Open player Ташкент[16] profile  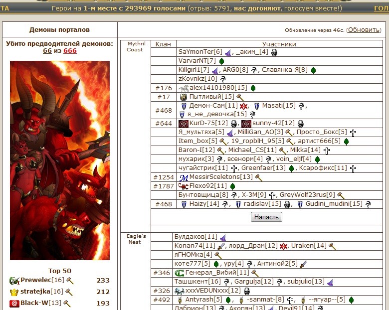197,282
